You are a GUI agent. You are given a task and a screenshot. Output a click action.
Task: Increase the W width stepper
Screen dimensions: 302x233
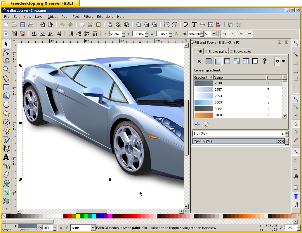[171, 33]
